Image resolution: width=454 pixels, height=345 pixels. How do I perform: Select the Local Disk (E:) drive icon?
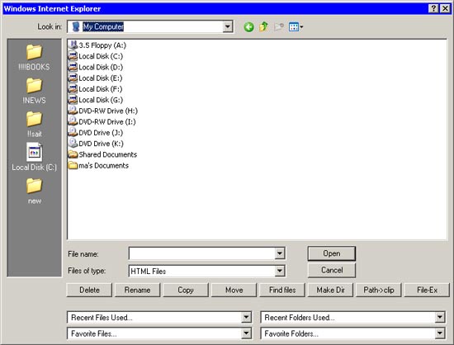(73, 78)
